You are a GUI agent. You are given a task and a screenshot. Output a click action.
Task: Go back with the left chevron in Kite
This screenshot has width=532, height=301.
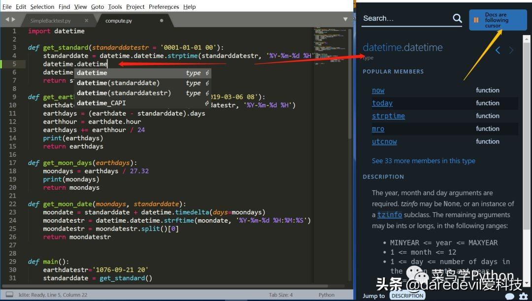pos(498,50)
